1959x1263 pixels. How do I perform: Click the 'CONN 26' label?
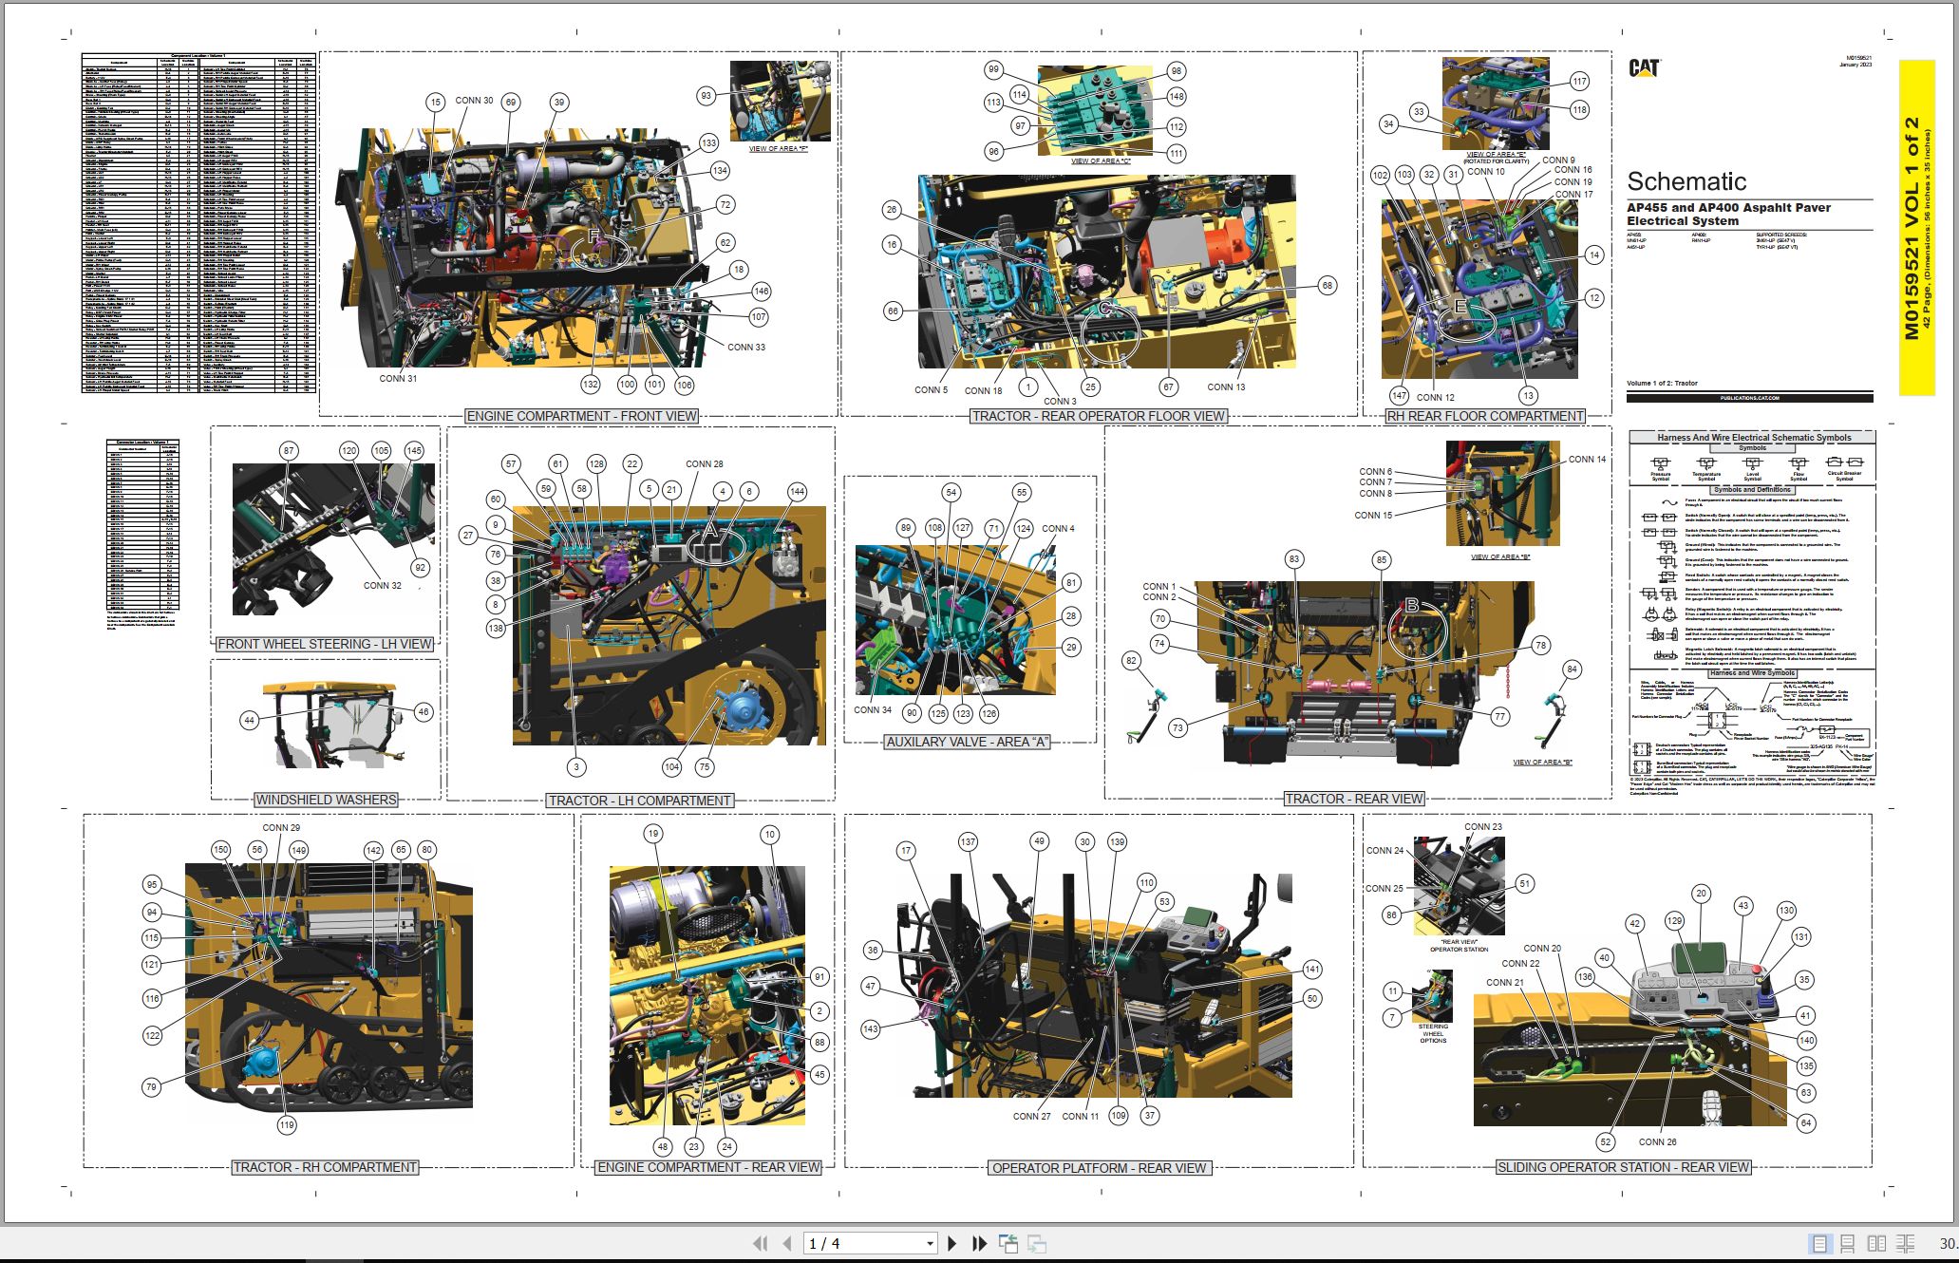[x=1657, y=1141]
